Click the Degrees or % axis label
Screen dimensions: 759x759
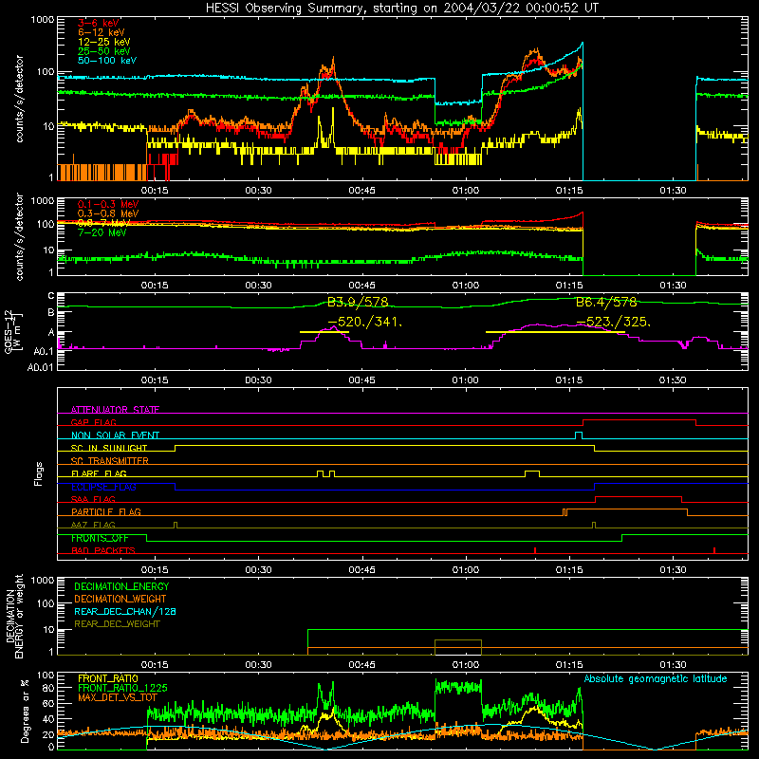coord(25,711)
